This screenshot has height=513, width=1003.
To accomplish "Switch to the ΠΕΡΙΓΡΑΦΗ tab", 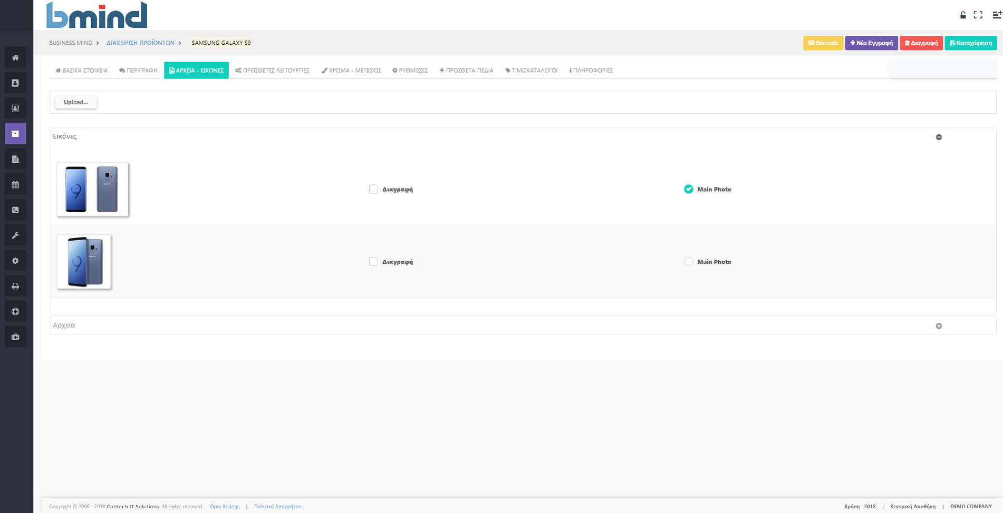I will click(x=138, y=70).
